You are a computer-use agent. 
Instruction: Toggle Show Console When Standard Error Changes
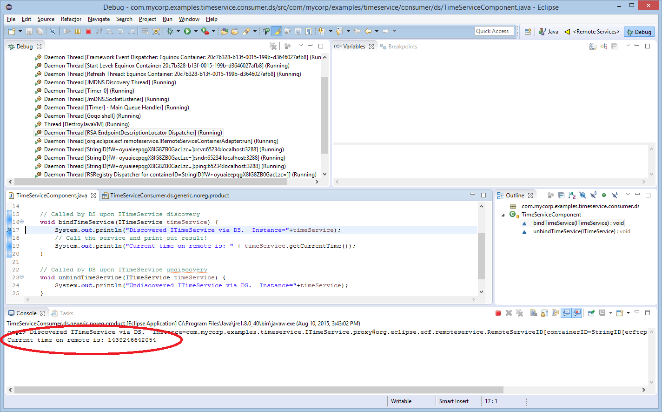tap(577, 313)
